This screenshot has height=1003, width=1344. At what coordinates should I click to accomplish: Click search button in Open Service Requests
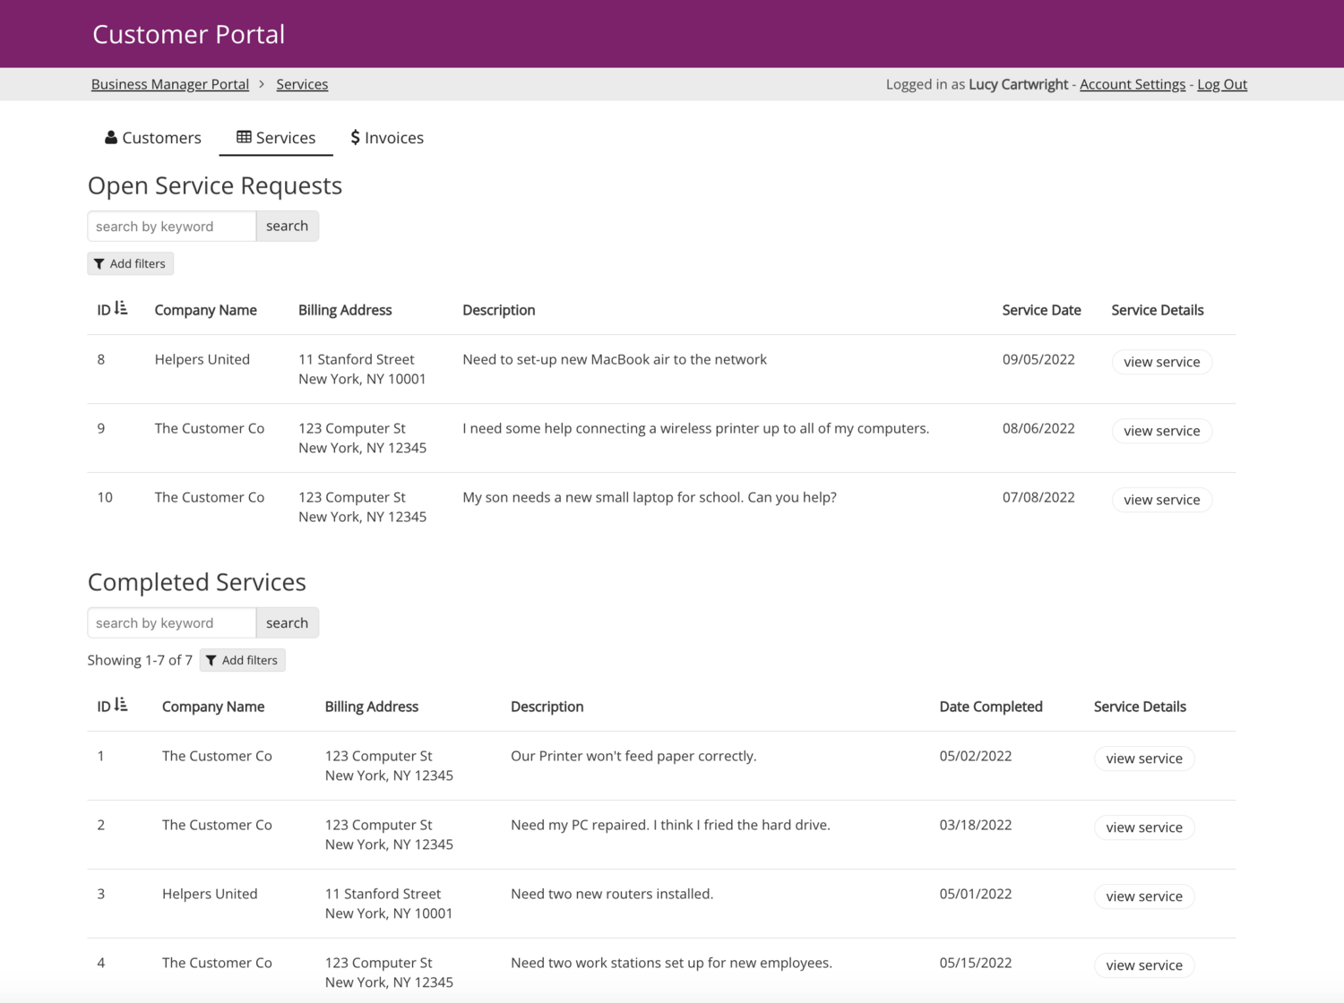point(287,226)
